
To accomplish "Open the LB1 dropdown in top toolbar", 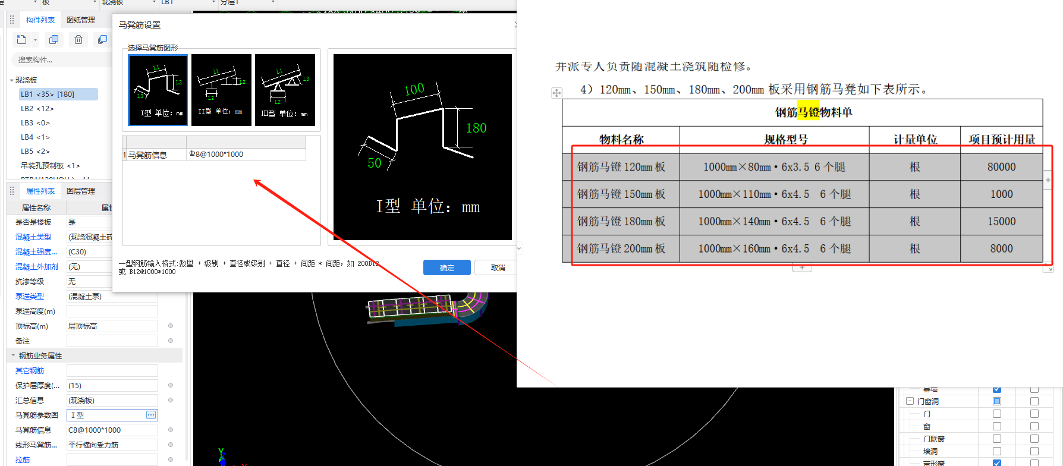I will (x=214, y=2).
